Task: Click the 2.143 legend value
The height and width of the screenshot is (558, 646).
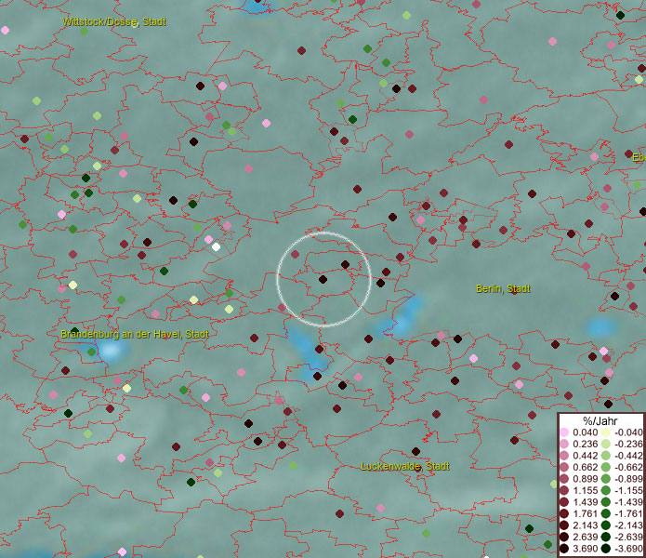Action: click(585, 525)
